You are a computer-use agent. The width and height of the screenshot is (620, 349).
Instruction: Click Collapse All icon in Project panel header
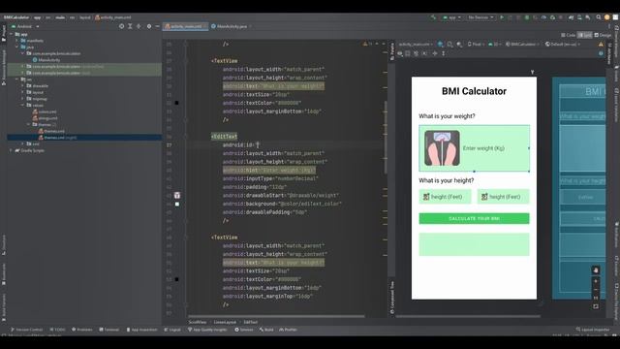click(139, 26)
